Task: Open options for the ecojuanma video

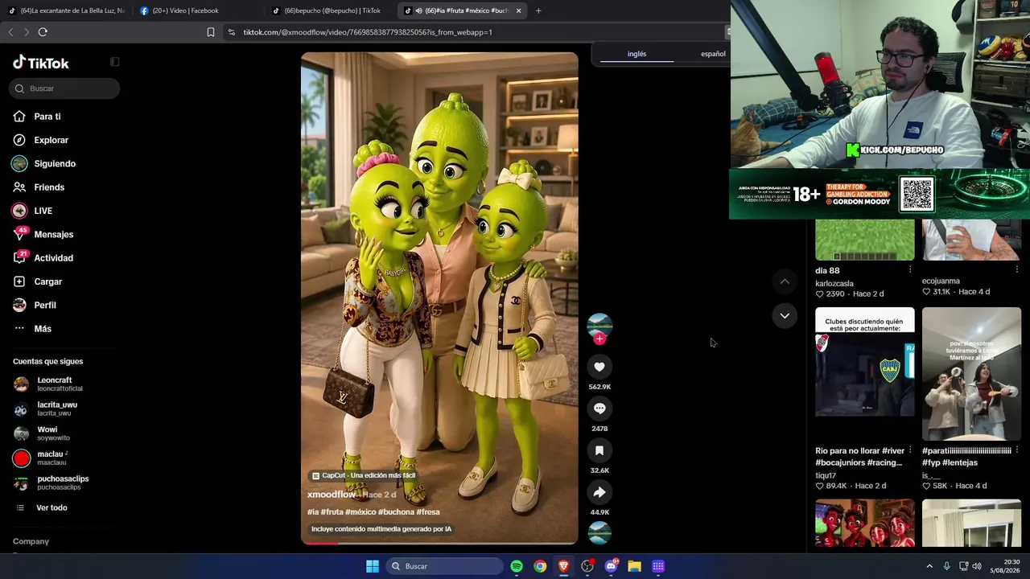Action: (1016, 270)
